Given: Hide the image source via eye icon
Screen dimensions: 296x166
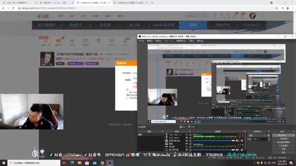Looking at the screenshot, I should click(x=186, y=143).
